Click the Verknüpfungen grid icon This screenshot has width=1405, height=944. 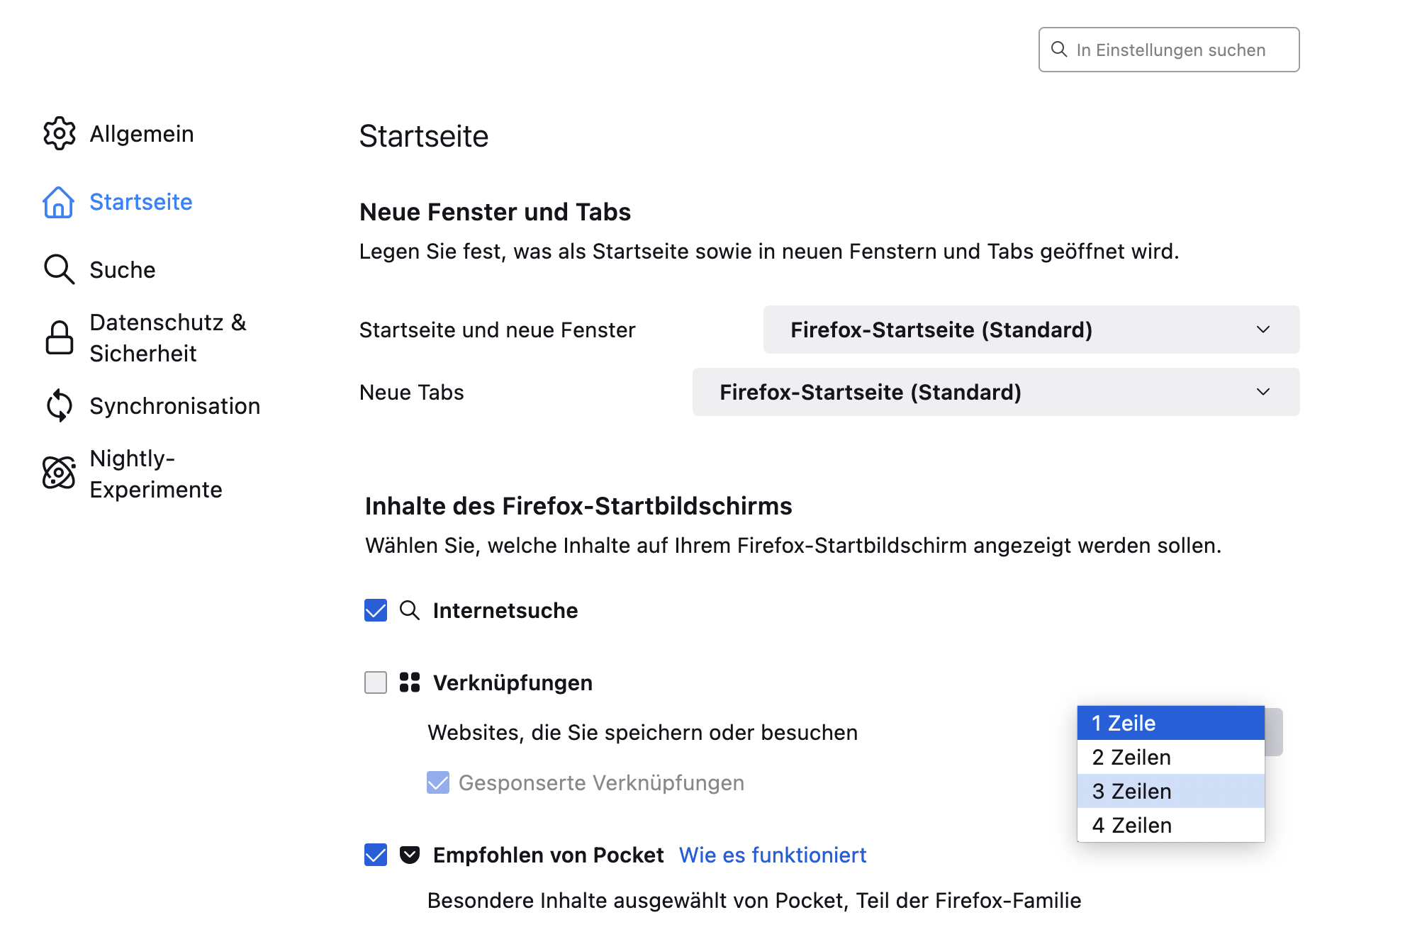(410, 682)
